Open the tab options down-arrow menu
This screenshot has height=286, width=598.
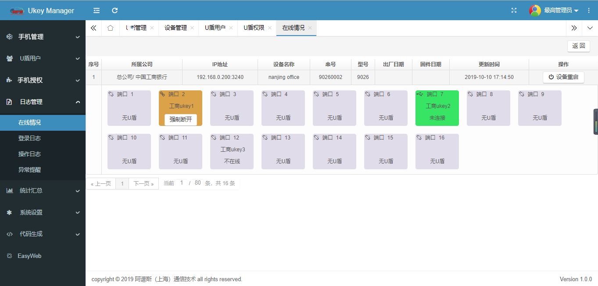coord(590,28)
